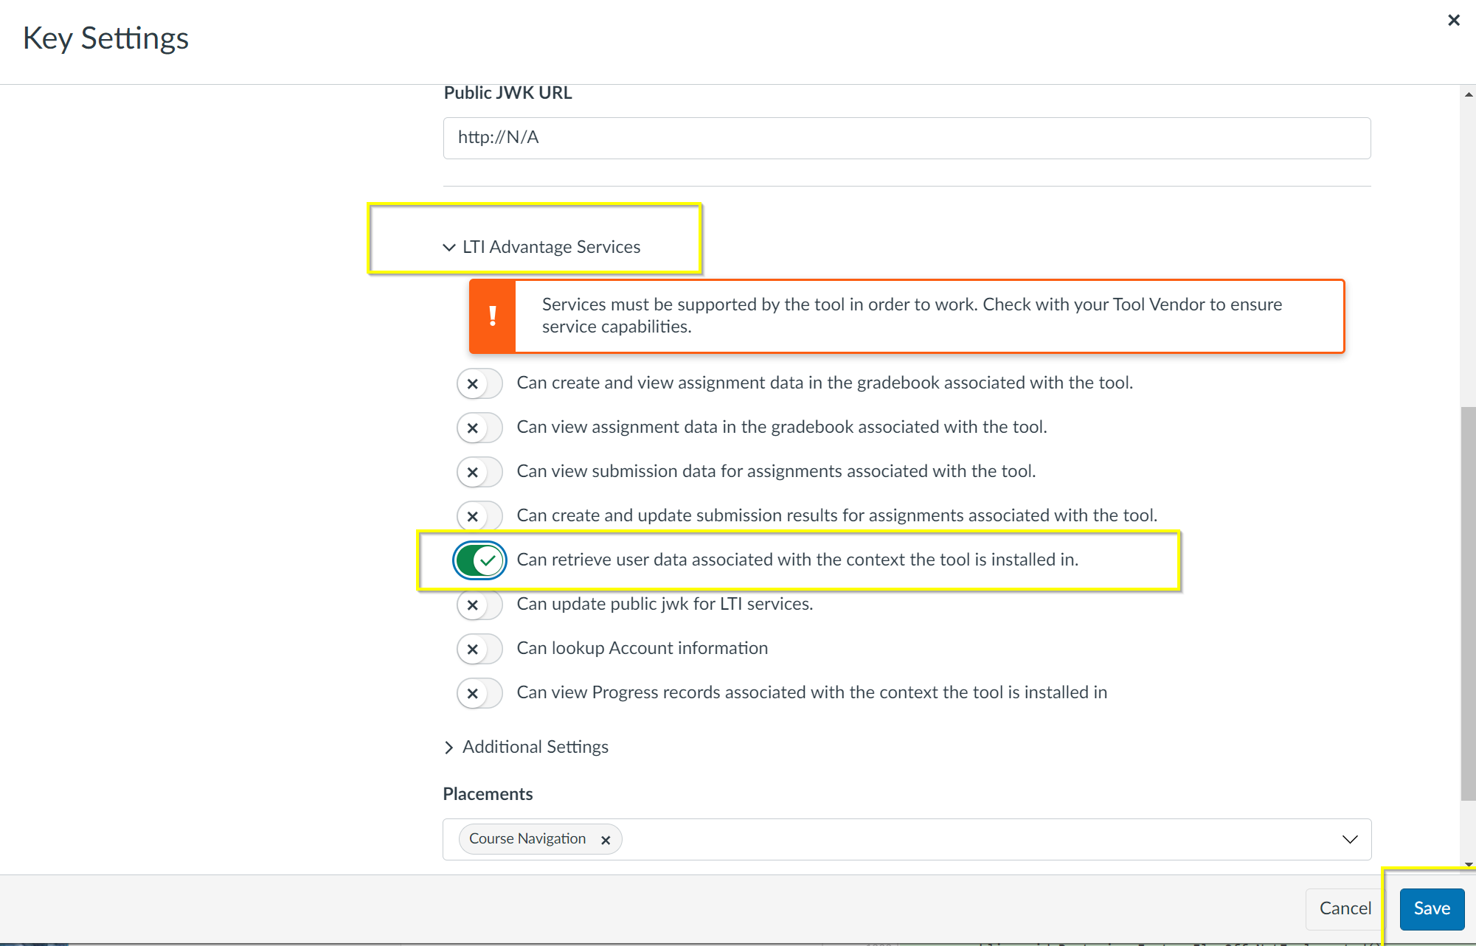Turn on lookup Account information toggle
Viewport: 1476px width, 946px height.
479,649
